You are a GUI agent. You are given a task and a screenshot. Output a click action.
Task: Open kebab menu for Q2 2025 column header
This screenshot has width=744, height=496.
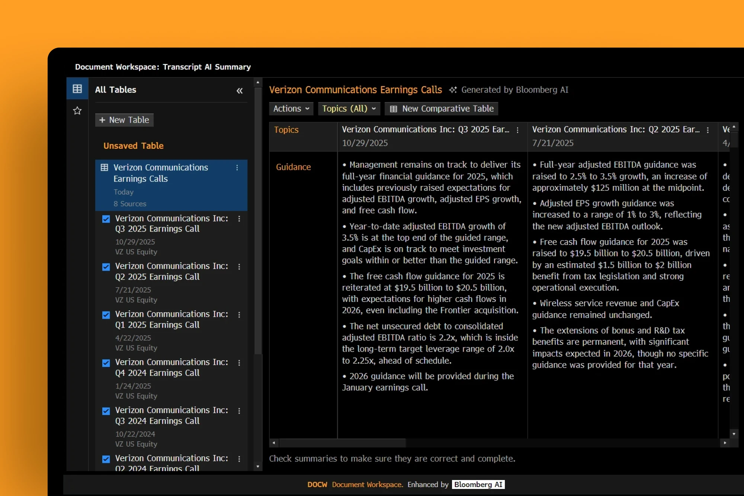pyautogui.click(x=708, y=130)
